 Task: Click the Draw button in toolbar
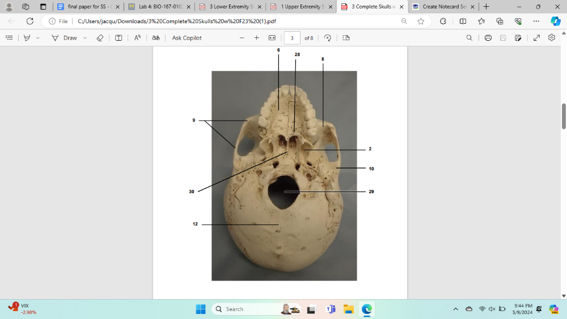64,38
